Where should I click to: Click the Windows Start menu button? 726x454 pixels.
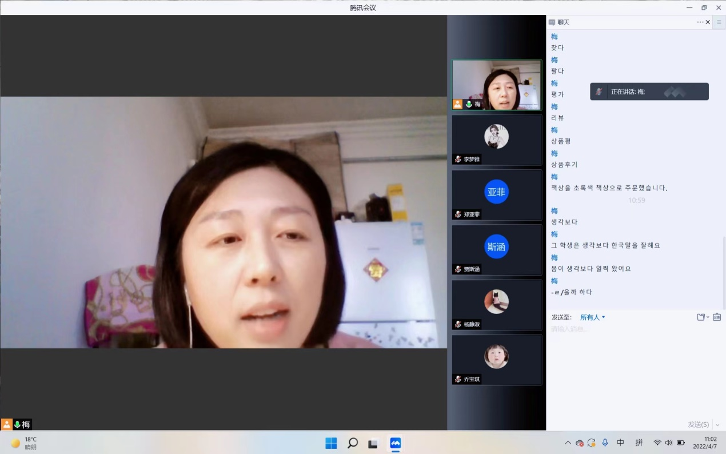click(331, 443)
